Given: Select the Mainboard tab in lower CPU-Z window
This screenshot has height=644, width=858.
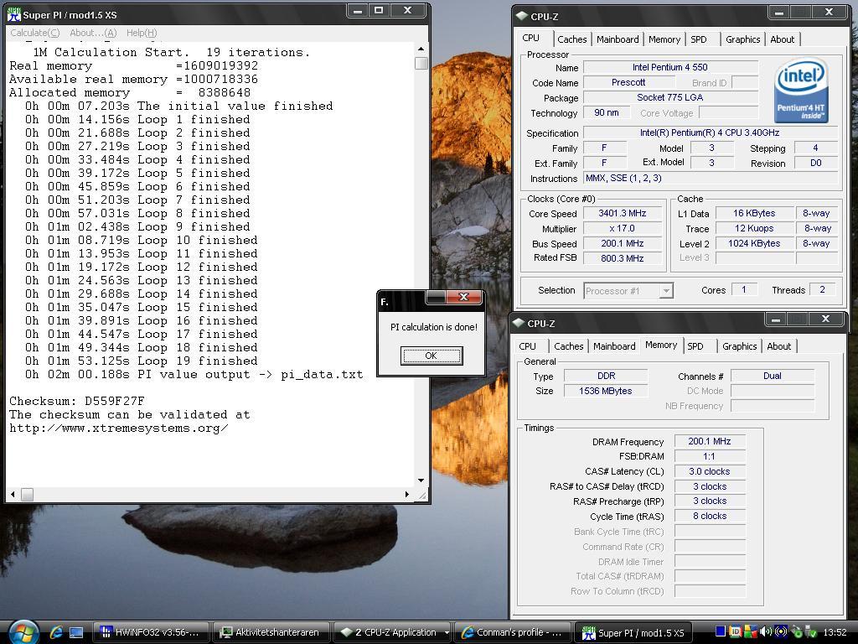Looking at the screenshot, I should (x=614, y=346).
